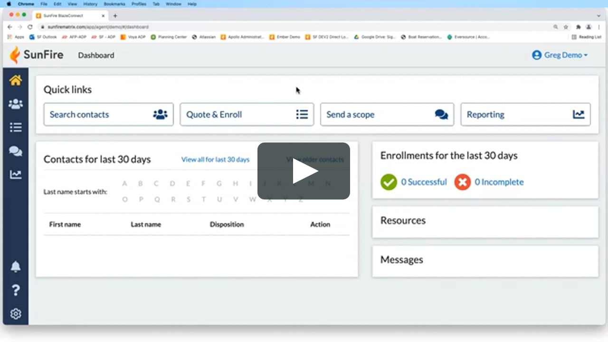The image size is (608, 342).
Task: Click Quote & Enroll quick link
Action: click(247, 114)
